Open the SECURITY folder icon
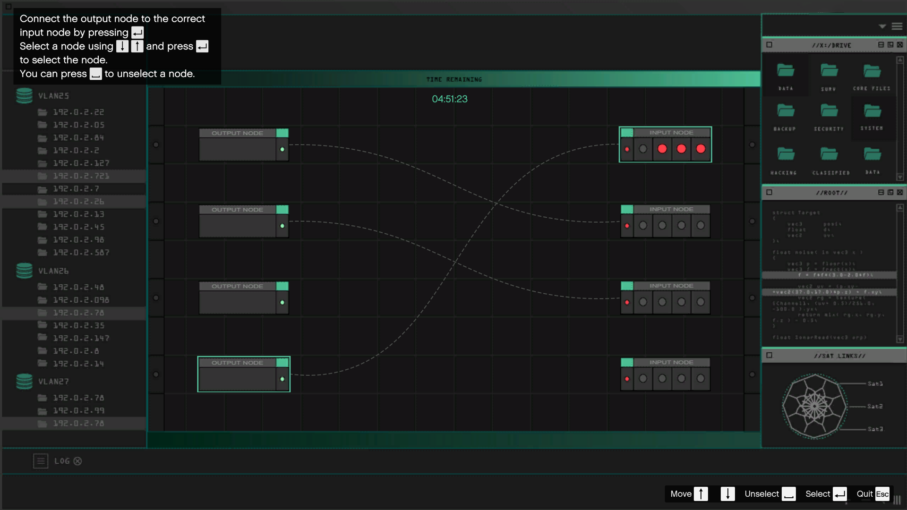Viewport: 907px width, 510px height. (829, 111)
